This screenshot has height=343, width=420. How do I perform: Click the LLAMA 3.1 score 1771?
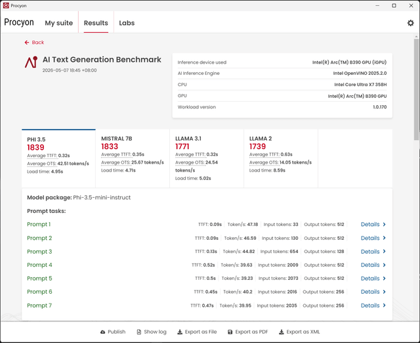[x=182, y=147]
